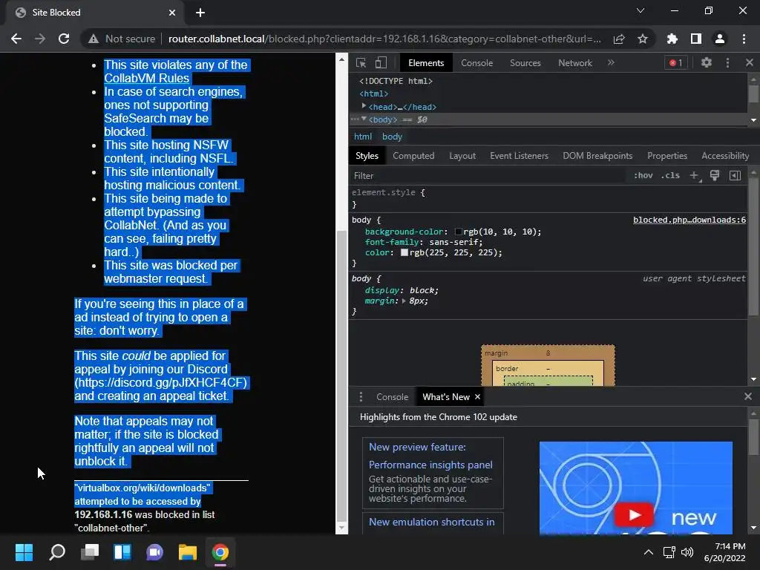
Task: Open background-color swatch rgb(10, 10, 10)
Action: coord(459,232)
